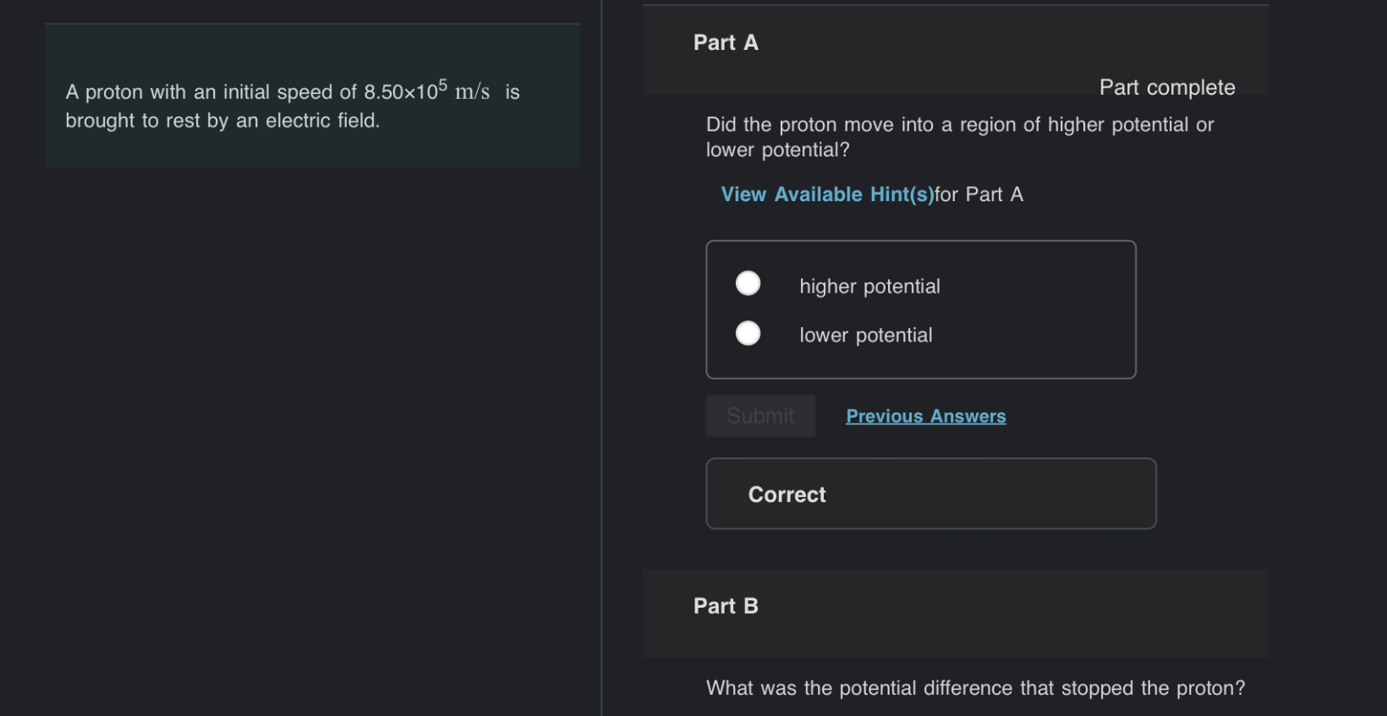This screenshot has height=716, width=1387.
Task: Click the higher potential option label
Action: point(869,286)
